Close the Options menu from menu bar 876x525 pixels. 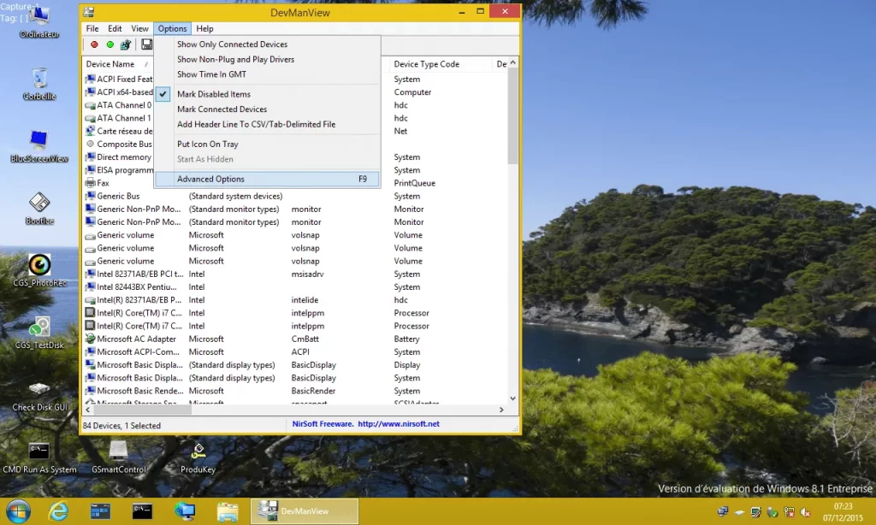click(172, 28)
